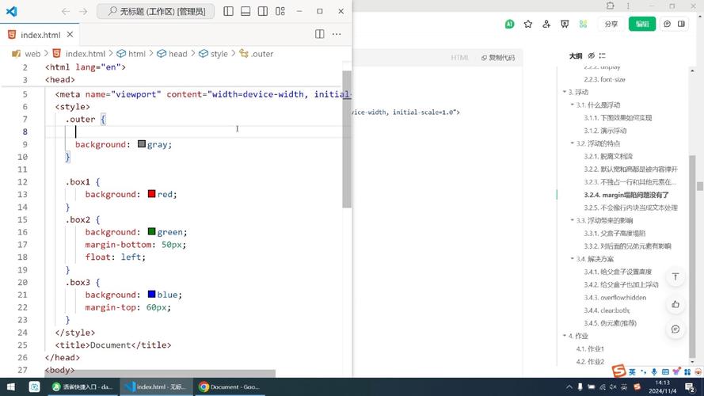Click the green 编辑 button

pyautogui.click(x=641, y=24)
